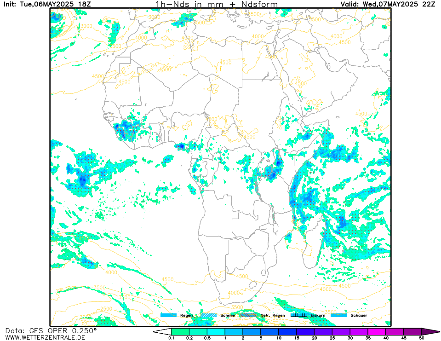Viewport: 441px width, 341px height.
Task: Click the scale segment between 2 and 5
Action: pos(252,332)
